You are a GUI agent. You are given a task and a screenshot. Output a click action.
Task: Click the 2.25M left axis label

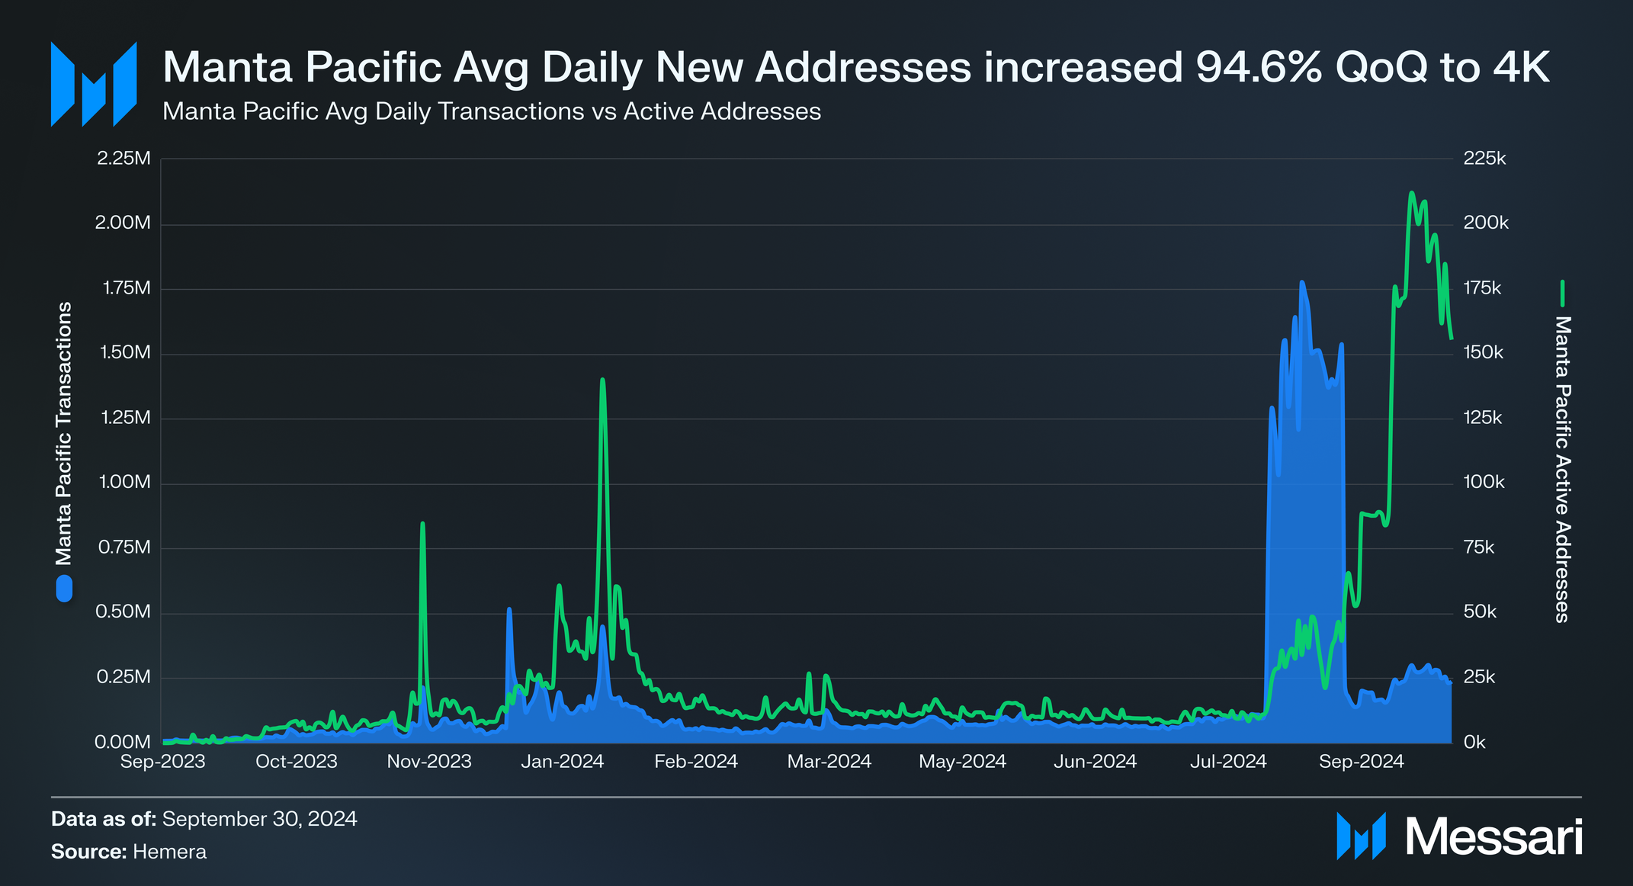124,159
